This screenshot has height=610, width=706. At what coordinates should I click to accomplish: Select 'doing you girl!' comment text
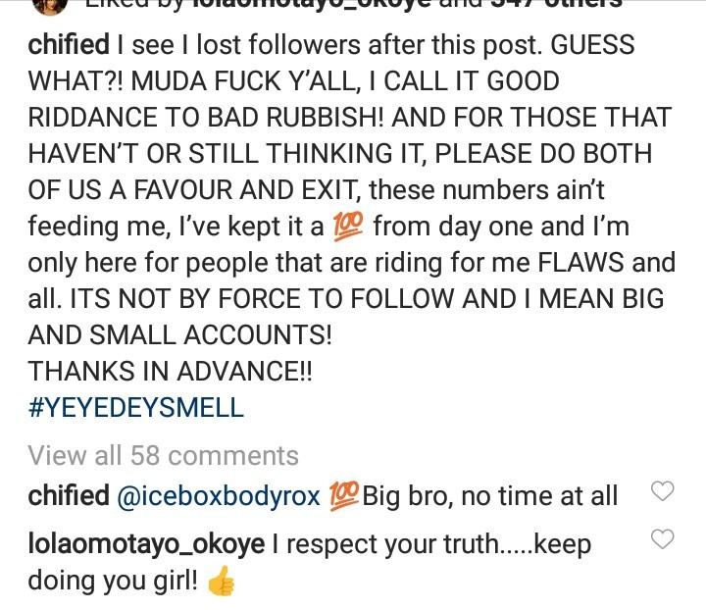point(113,581)
